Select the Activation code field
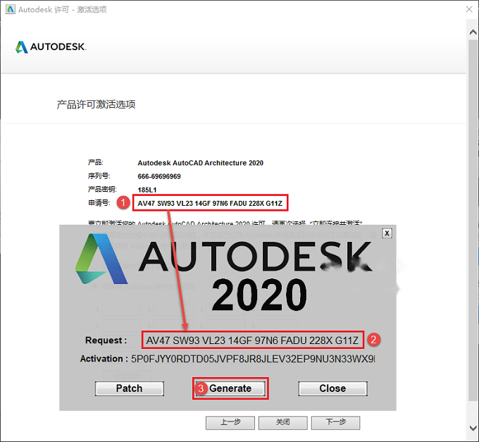This screenshot has width=479, height=442. coord(253,359)
